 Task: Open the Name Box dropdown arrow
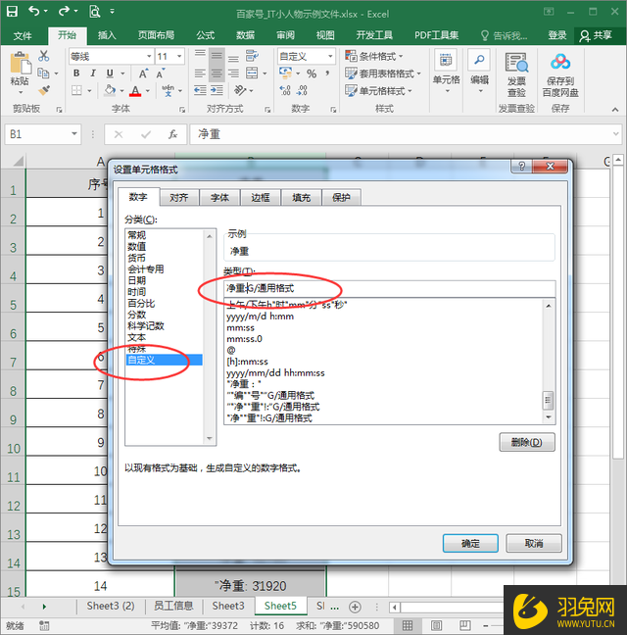pyautogui.click(x=74, y=133)
